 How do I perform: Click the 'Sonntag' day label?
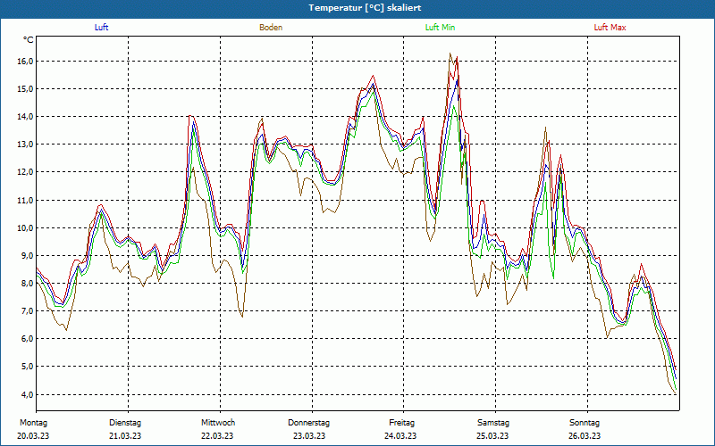(585, 423)
